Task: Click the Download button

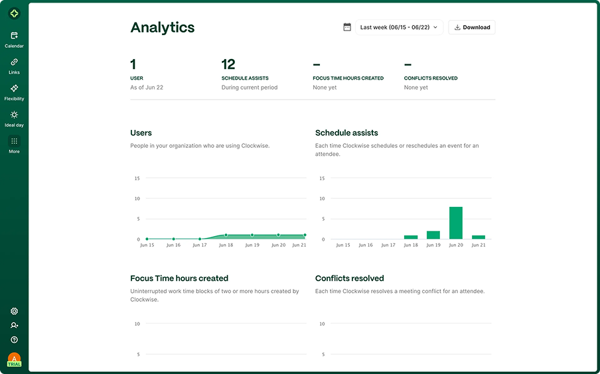Action: [472, 27]
